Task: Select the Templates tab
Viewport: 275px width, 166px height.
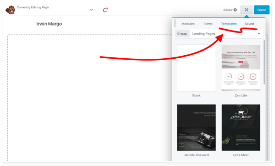Action: (x=229, y=24)
